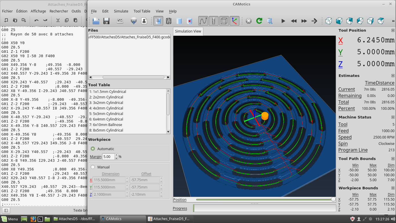This screenshot has width=396, height=223.
Task: Select the Automatic workpiece radio button
Action: [x=93, y=149]
